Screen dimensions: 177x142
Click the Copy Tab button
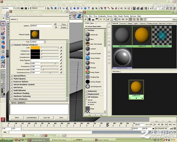[46, 117]
